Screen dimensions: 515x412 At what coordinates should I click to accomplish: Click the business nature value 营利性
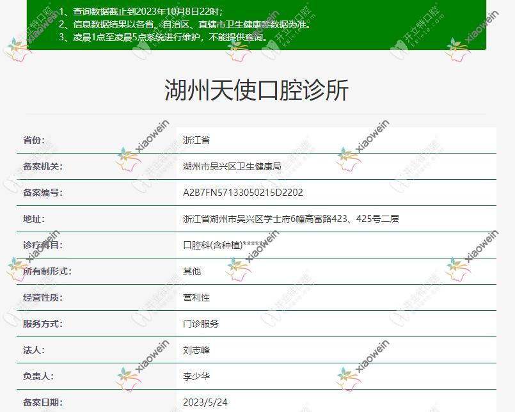point(196,297)
